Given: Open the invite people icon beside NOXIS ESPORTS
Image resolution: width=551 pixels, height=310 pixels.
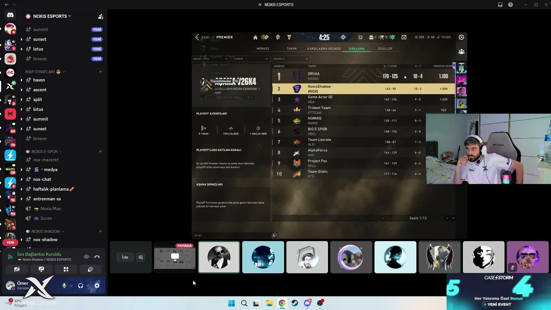Looking at the screenshot, I should [101, 16].
